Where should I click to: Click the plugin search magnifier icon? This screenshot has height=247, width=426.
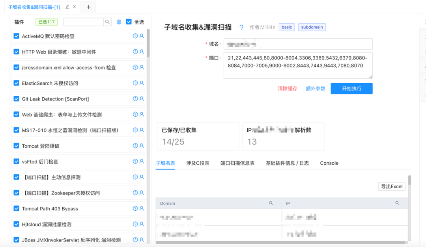107,22
